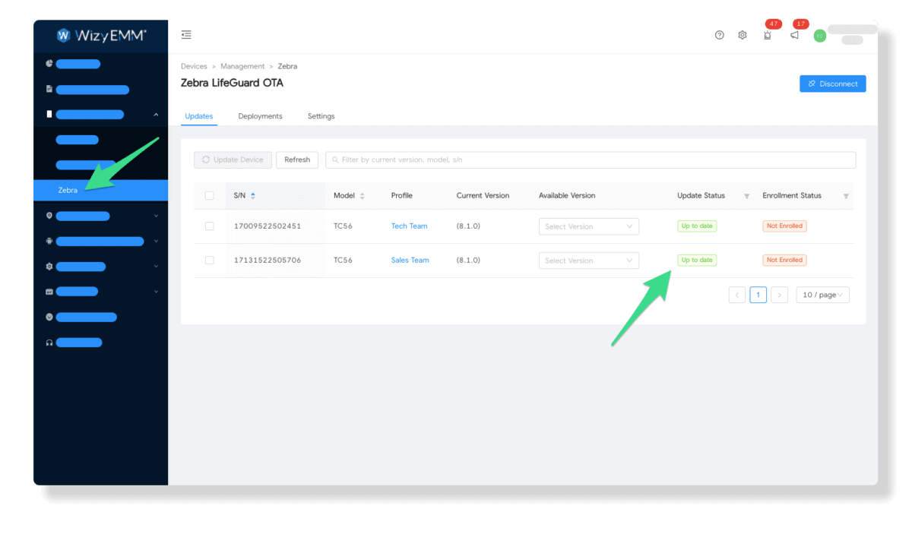Viewport: 912px width, 534px height.
Task: Filter by Enrollment Status column icon
Action: (846, 196)
